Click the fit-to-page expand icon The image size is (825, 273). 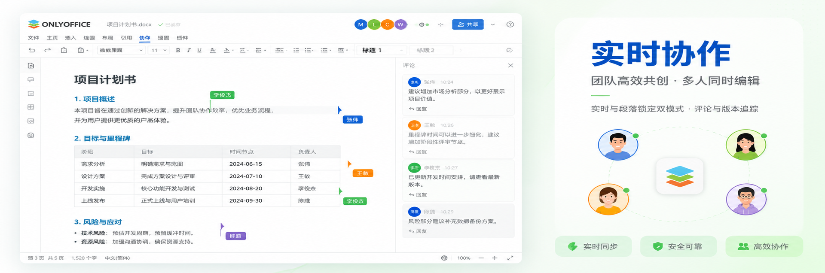pos(510,258)
